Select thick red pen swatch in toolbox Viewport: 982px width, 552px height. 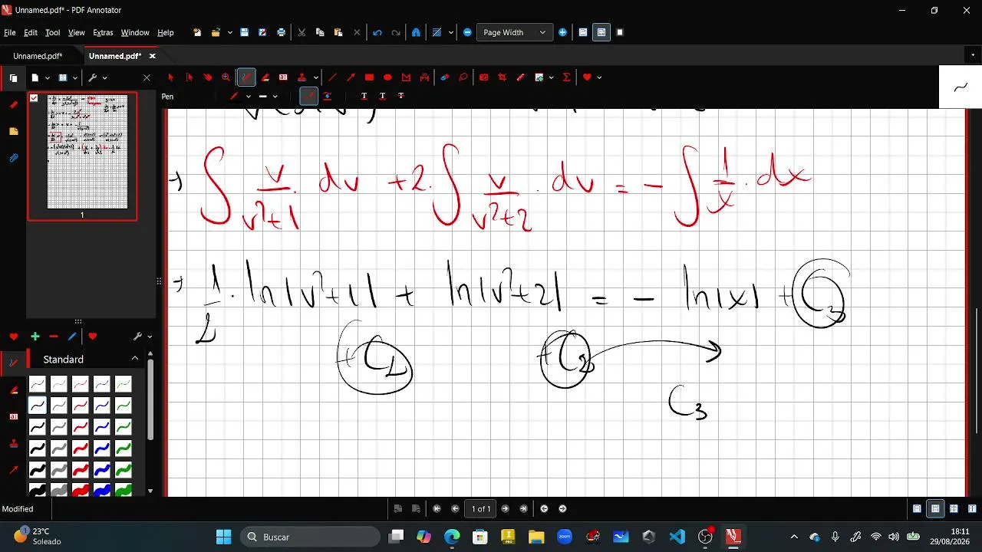coord(80,468)
